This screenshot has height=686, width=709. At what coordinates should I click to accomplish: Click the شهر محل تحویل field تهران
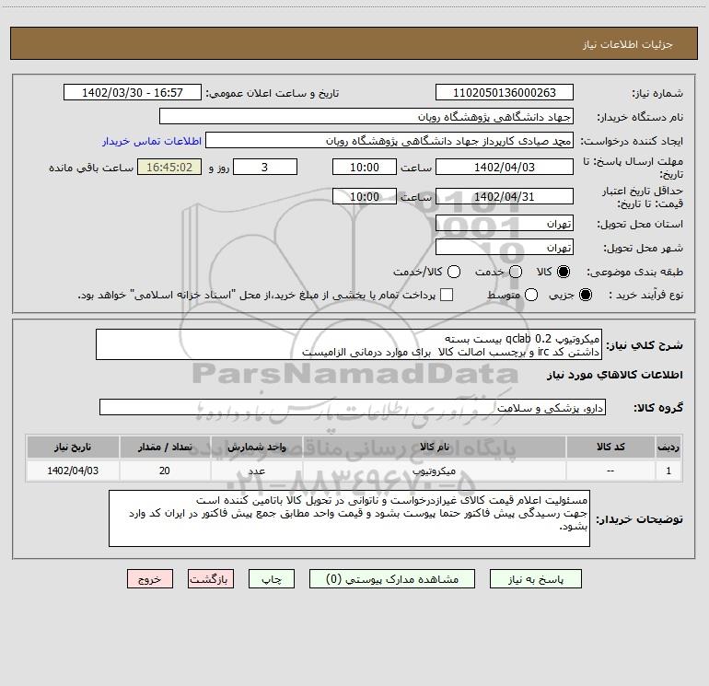(505, 247)
